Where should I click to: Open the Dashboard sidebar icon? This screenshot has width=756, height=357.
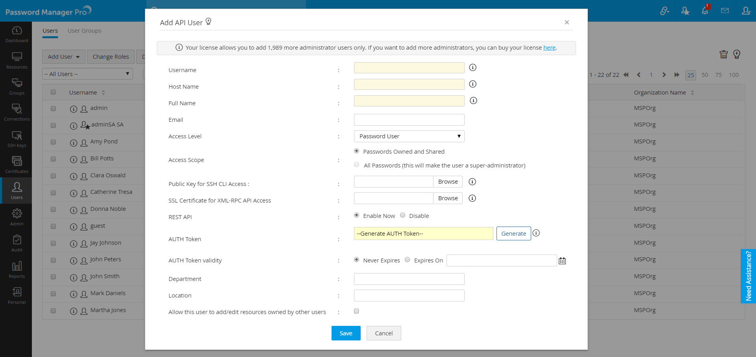click(17, 34)
